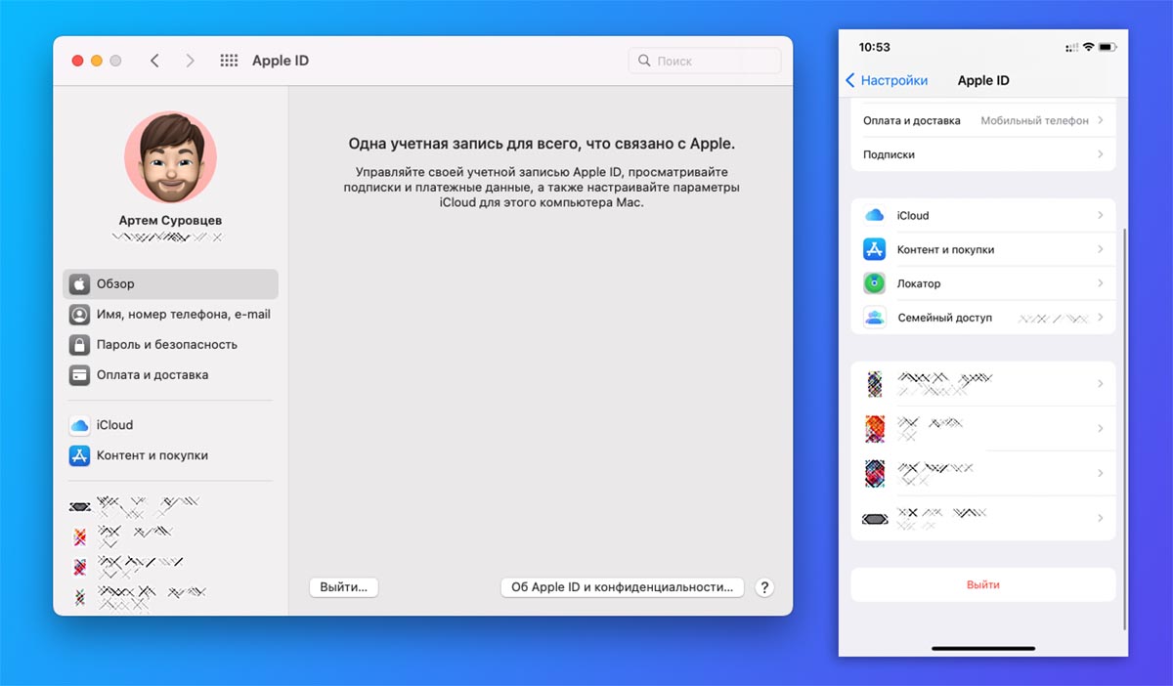Expand the chevron on Оплата и доставка row
The height and width of the screenshot is (686, 1173).
pyautogui.click(x=1101, y=120)
